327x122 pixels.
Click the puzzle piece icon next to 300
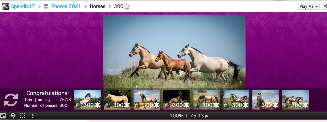(x=127, y=6)
